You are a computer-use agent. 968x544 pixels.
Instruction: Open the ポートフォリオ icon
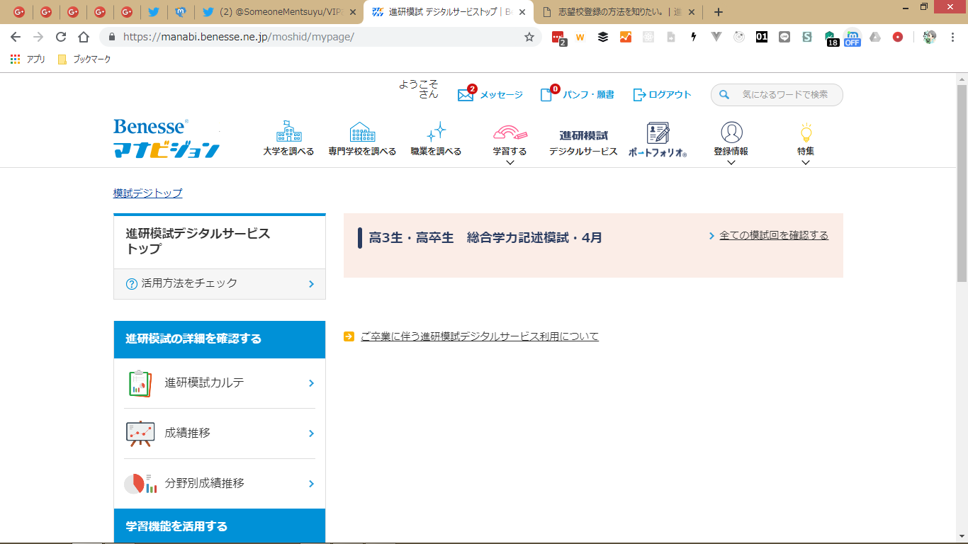click(658, 133)
